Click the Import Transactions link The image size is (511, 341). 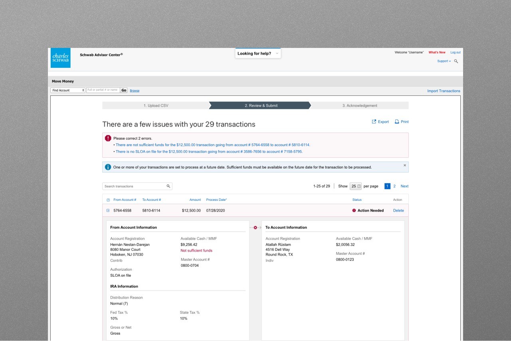(444, 91)
